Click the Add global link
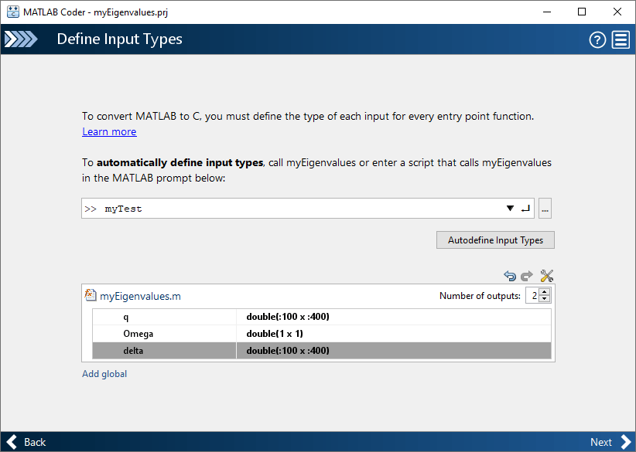Image resolution: width=636 pixels, height=452 pixels. pos(104,374)
